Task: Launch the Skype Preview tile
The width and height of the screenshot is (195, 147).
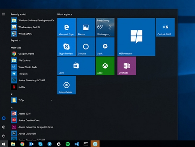Action: click(66, 47)
